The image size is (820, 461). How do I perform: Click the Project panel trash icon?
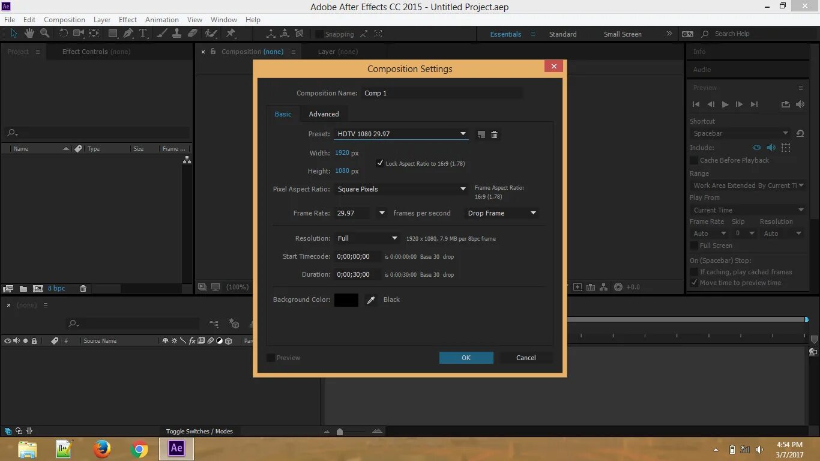pyautogui.click(x=83, y=289)
